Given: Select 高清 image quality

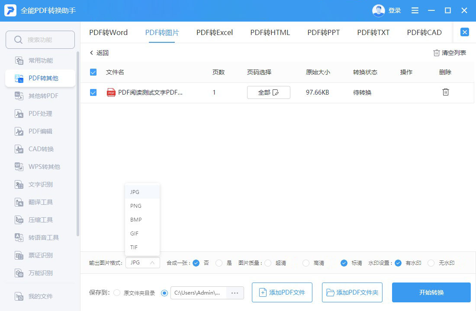Looking at the screenshot, I should coord(305,263).
